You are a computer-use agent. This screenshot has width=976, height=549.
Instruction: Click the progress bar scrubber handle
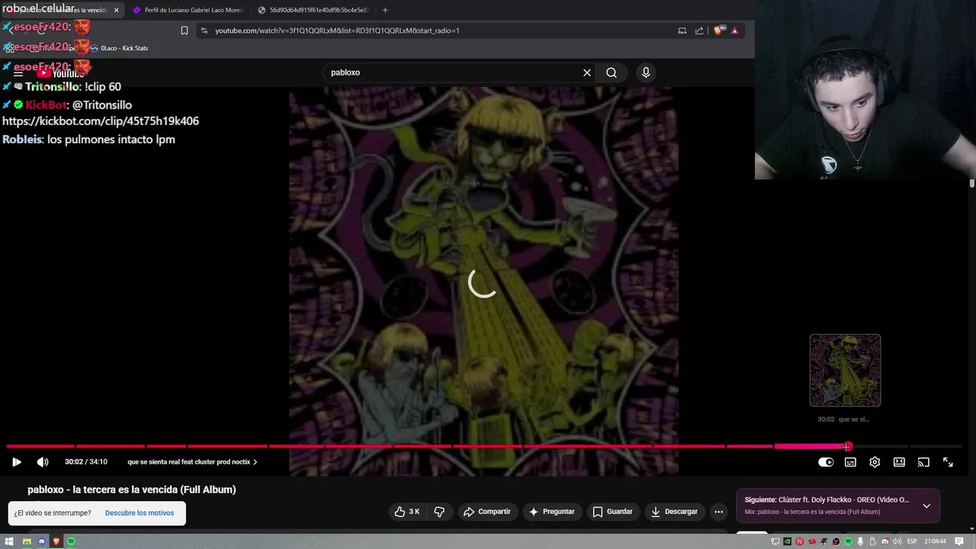[x=848, y=446]
